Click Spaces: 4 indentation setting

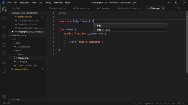click(x=149, y=103)
